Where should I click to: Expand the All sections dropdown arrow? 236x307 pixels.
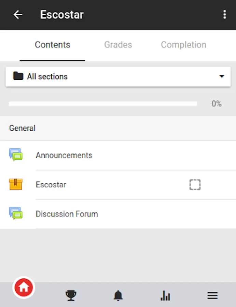click(222, 76)
